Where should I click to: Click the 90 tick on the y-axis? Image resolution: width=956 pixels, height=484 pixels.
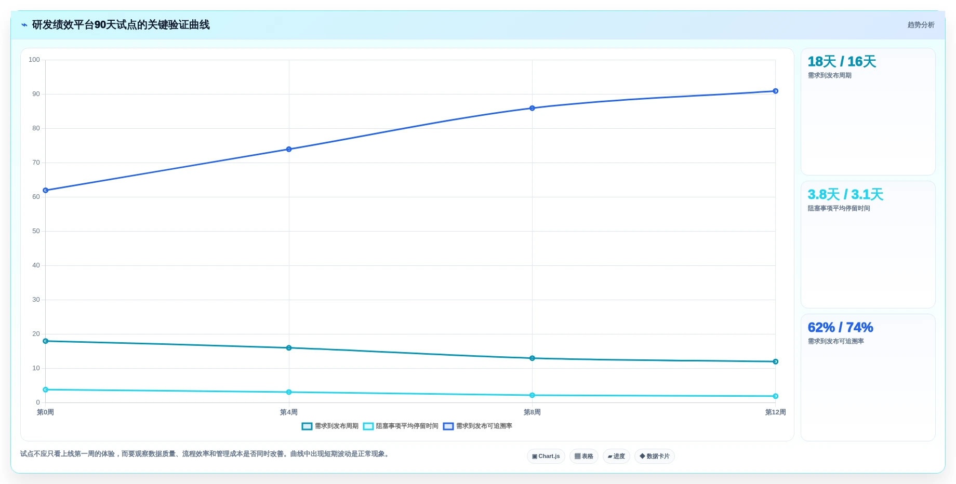[36, 94]
